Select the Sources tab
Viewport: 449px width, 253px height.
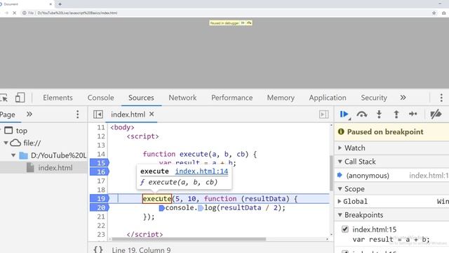141,98
